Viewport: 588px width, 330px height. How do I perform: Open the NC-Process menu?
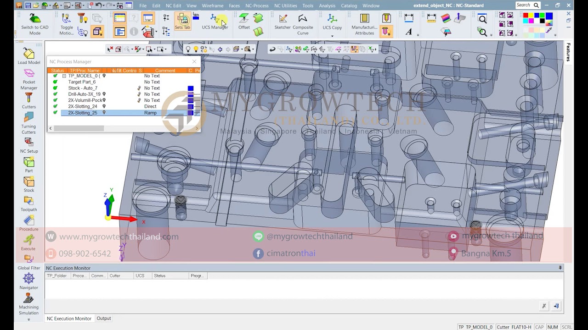point(257,5)
